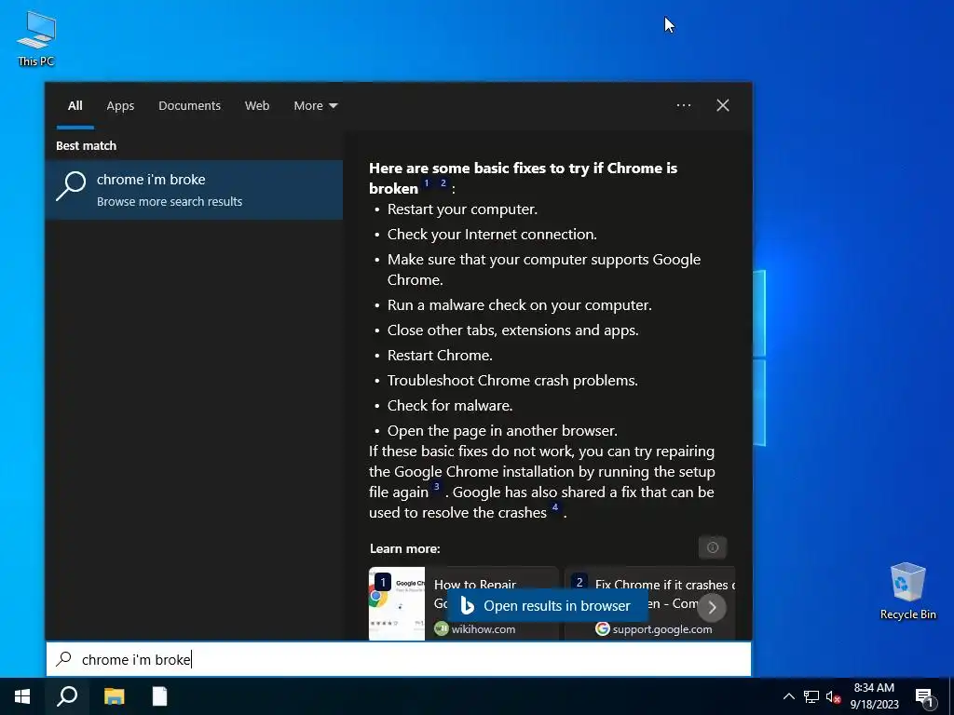Click the 'Learn more:' label
The height and width of the screenshot is (715, 954).
(x=404, y=548)
